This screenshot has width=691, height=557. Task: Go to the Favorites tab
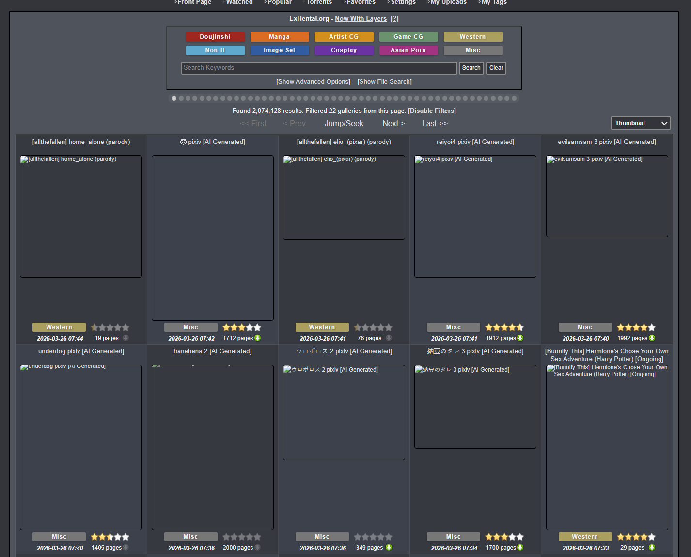coord(361,2)
